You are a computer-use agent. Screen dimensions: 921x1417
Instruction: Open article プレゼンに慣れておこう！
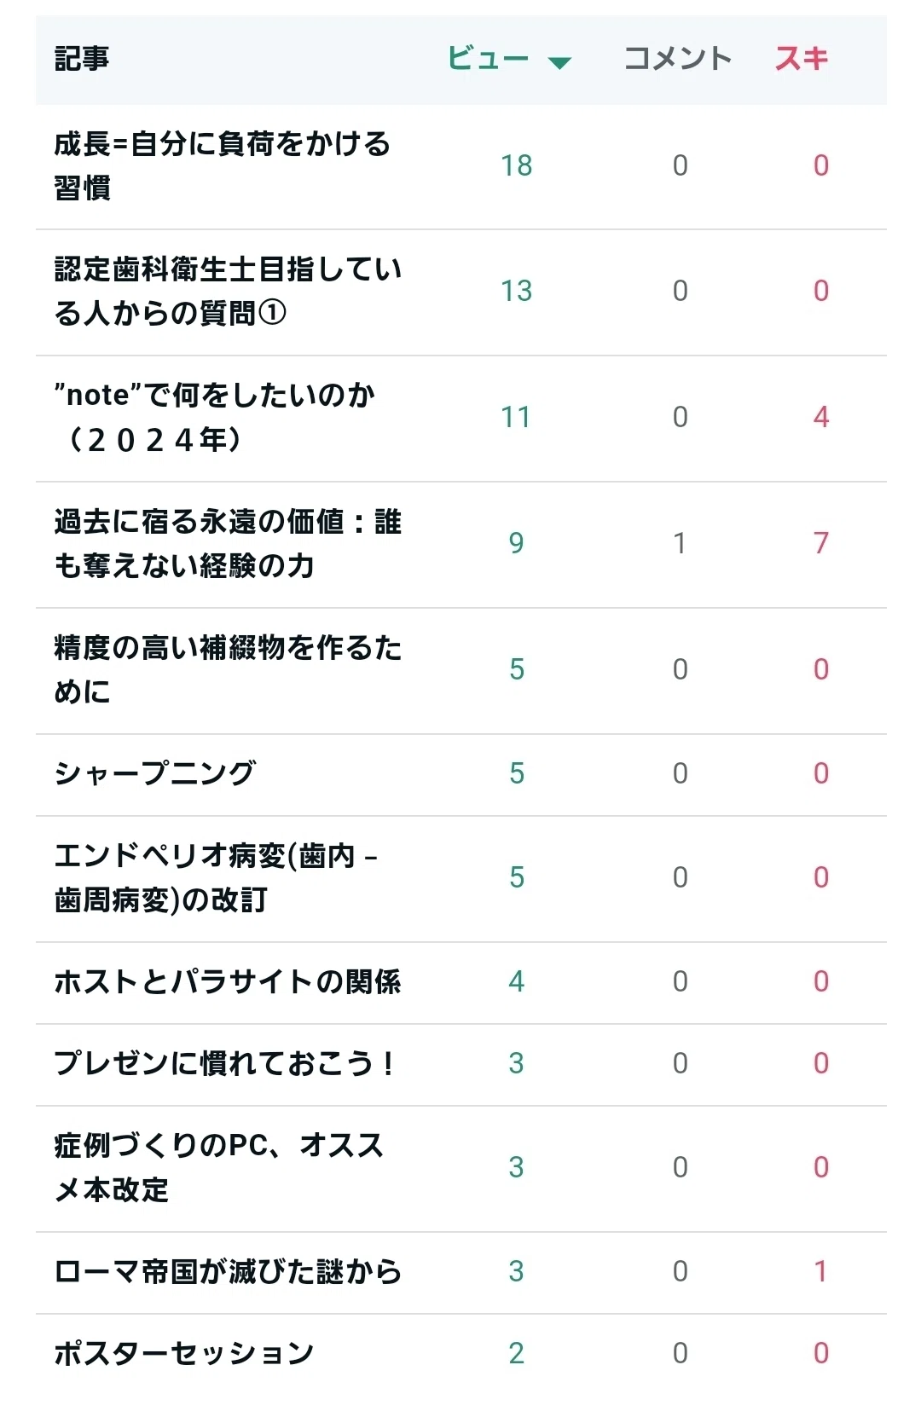(225, 1063)
